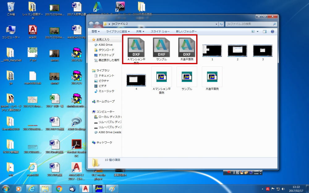
Task: Select the Jw_cad file サンプル
Action: click(187, 79)
